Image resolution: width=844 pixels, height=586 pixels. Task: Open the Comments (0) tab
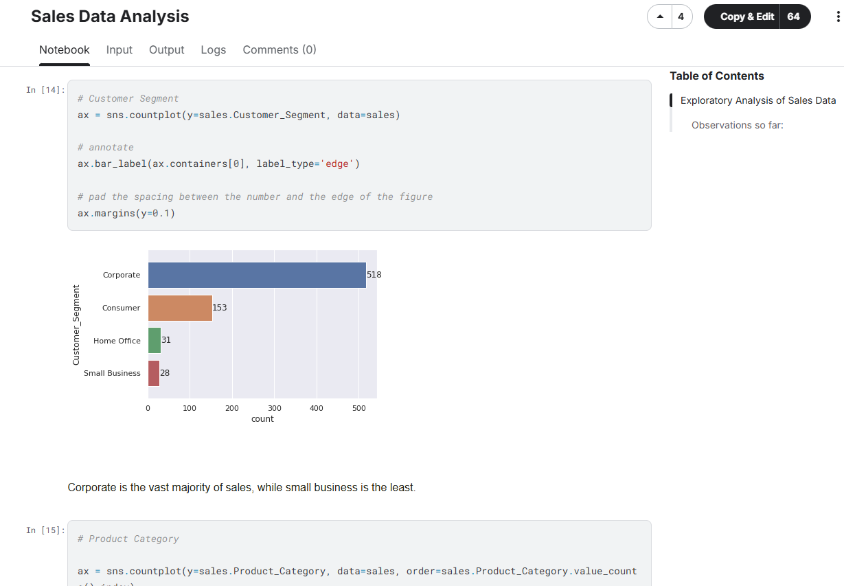[x=279, y=49]
